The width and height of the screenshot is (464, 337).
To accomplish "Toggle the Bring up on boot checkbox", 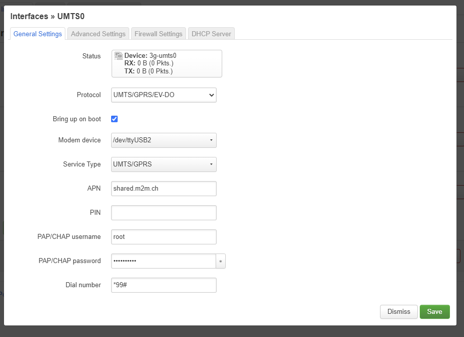I will pos(115,119).
